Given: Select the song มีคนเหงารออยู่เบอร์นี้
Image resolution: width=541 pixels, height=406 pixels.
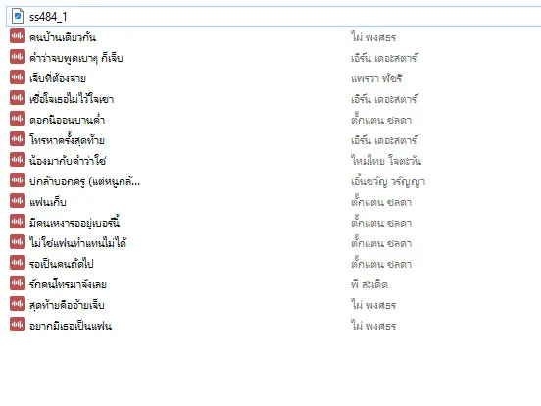Looking at the screenshot, I should click(74, 222).
